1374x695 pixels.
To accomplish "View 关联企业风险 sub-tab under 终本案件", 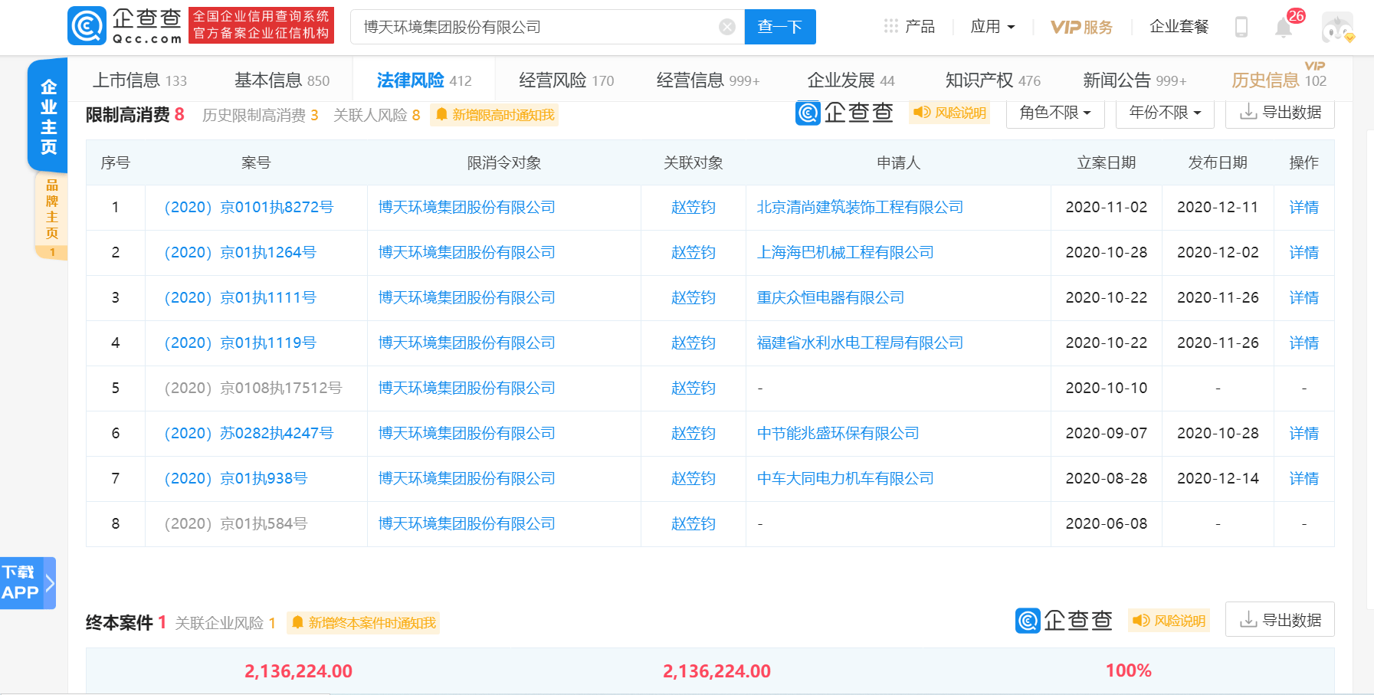I will tap(225, 623).
